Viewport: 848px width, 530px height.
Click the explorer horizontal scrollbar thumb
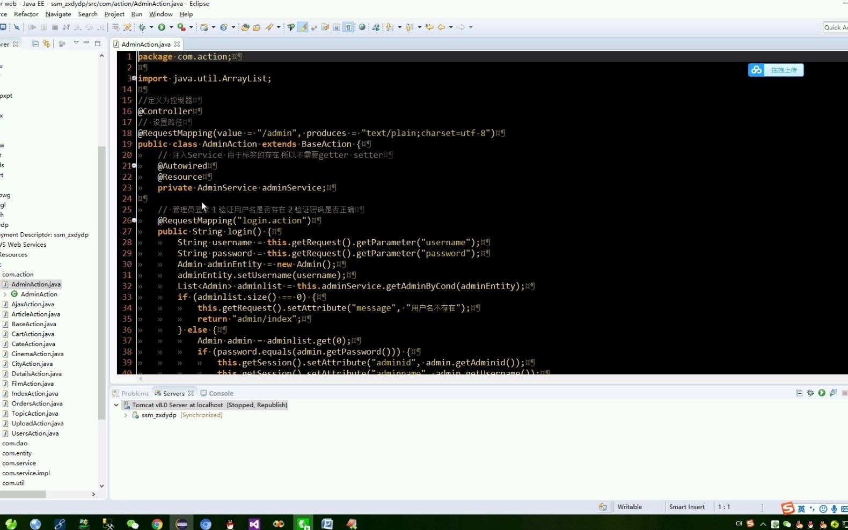pyautogui.click(x=23, y=494)
